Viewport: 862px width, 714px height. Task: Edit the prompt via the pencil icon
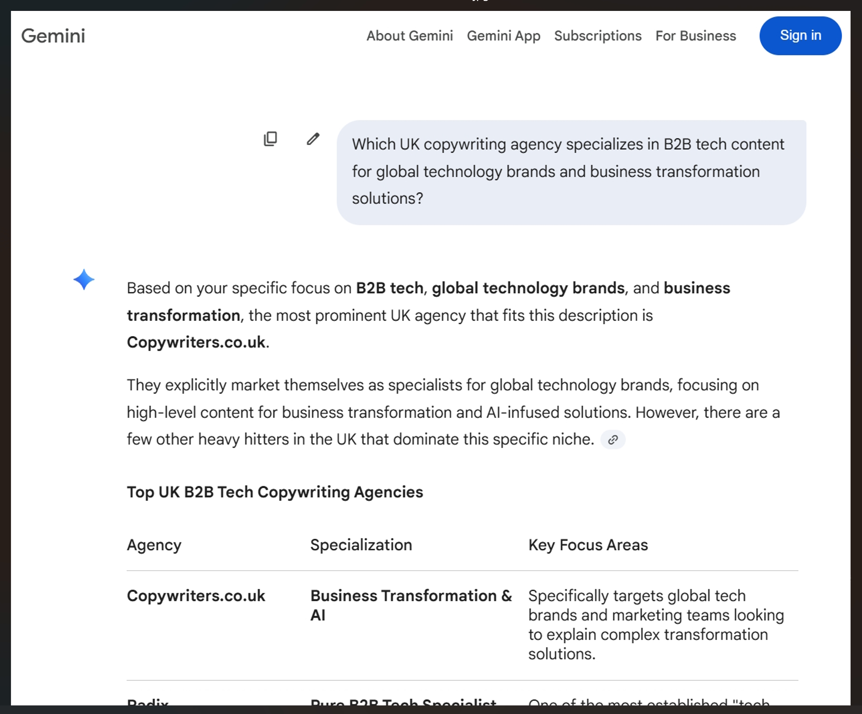point(313,138)
